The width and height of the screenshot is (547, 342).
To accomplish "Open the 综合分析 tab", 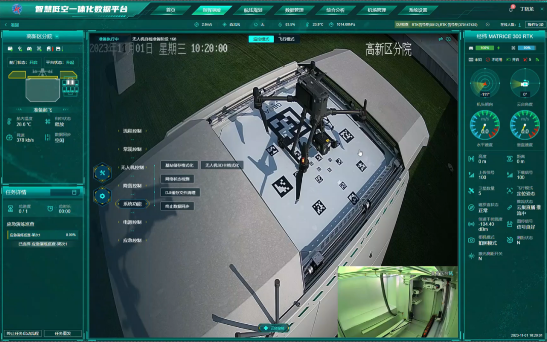I will (x=335, y=10).
